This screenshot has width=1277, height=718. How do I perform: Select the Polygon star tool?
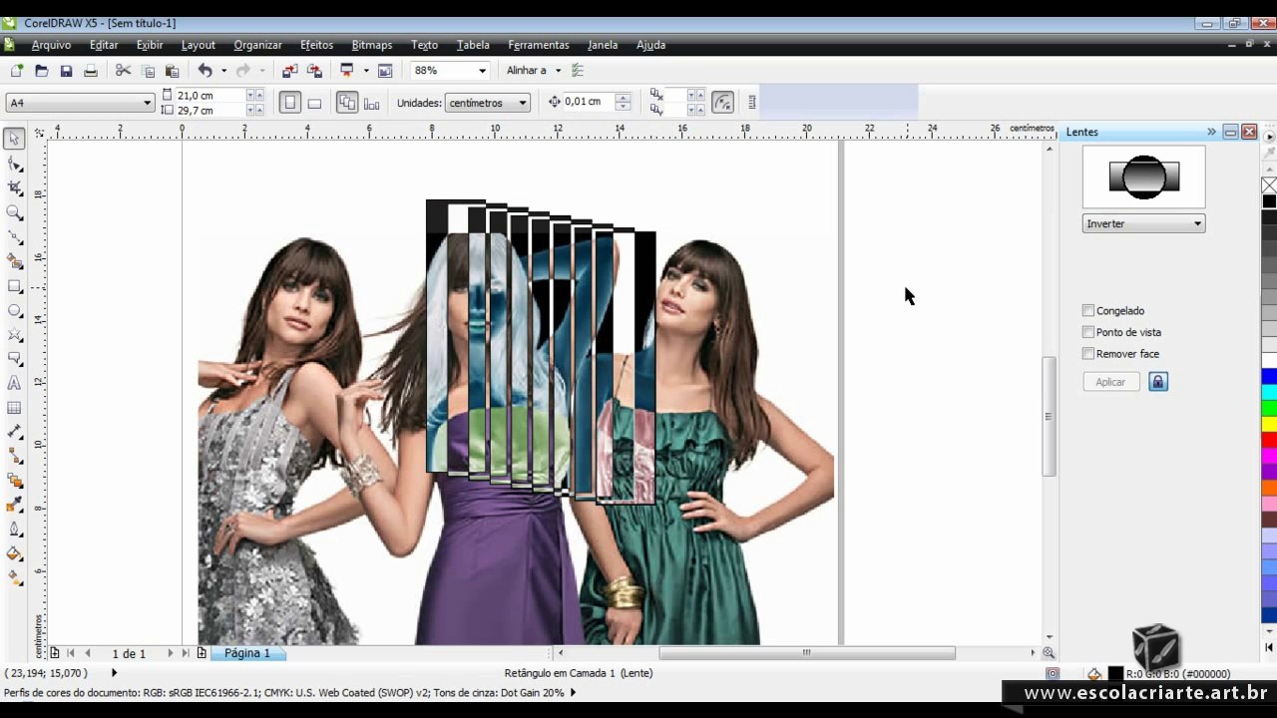coord(14,335)
